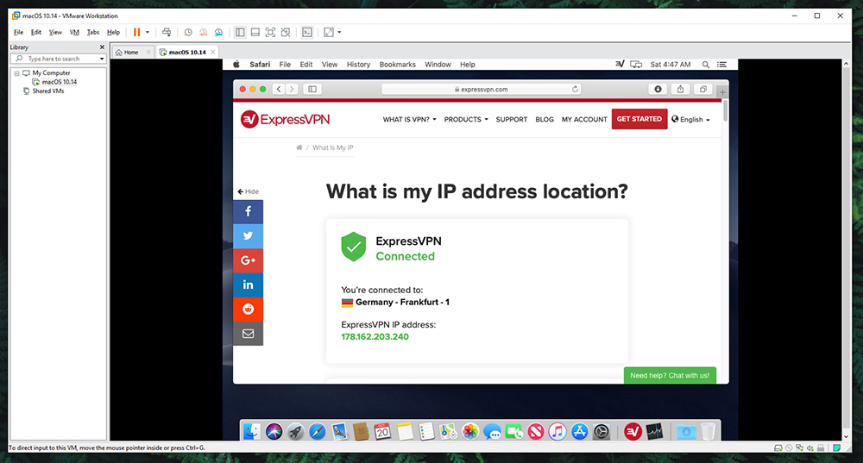Take a snapshot of the VM
Screen dimensions: 863x463
point(187,33)
